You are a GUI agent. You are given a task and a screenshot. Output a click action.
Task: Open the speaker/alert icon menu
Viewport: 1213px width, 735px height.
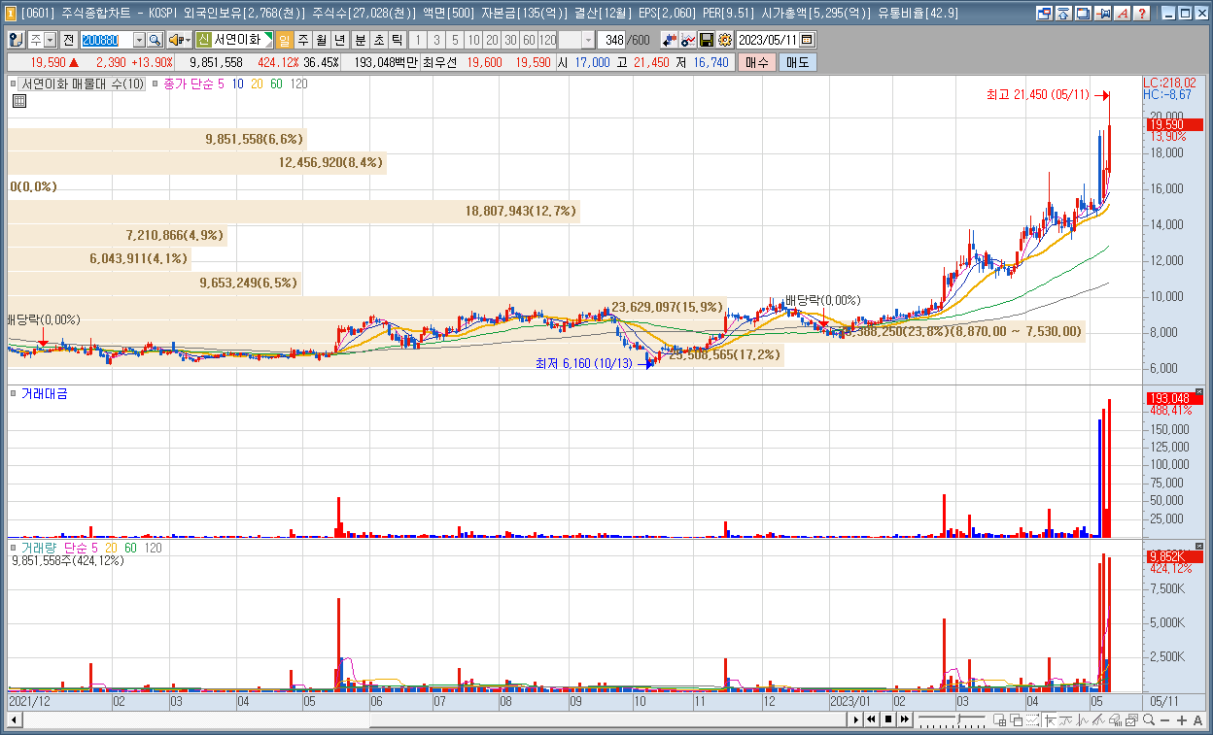(x=179, y=40)
